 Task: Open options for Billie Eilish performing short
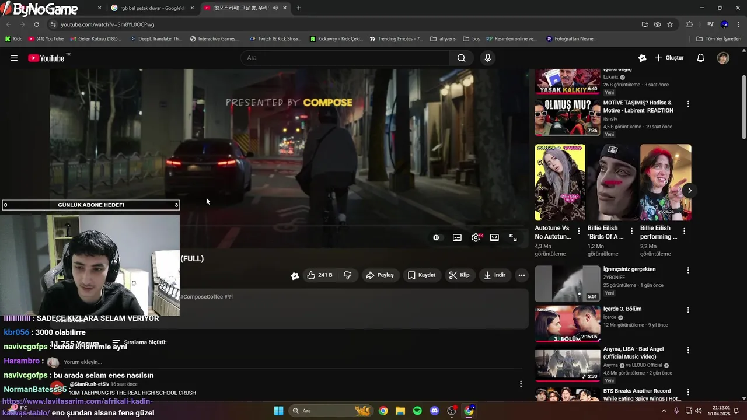pos(684,231)
